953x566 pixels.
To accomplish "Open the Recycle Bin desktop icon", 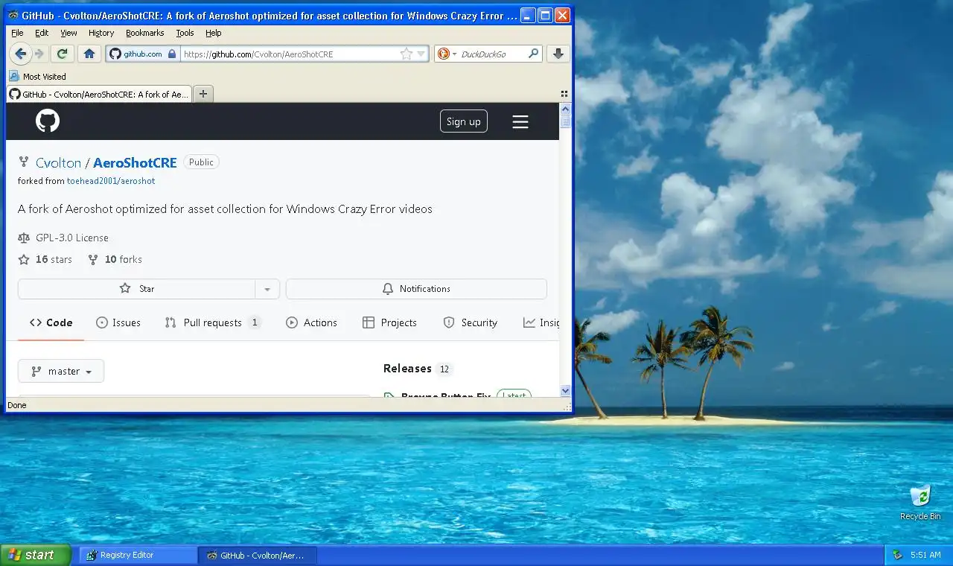I will click(920, 503).
